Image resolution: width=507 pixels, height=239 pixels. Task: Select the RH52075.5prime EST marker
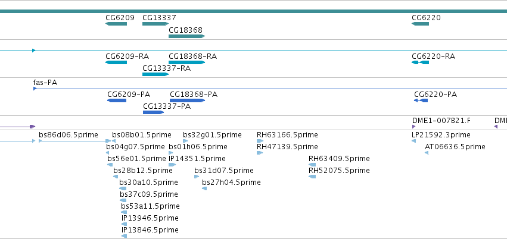[x=312, y=177]
